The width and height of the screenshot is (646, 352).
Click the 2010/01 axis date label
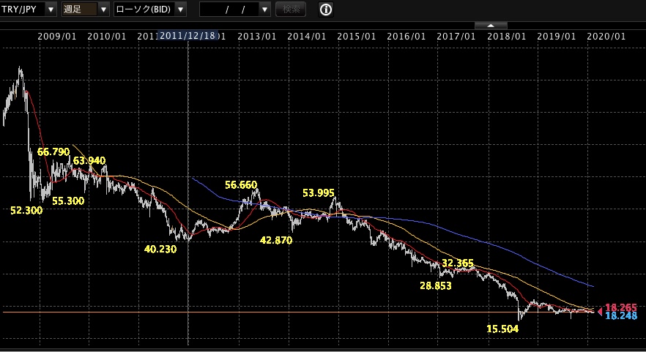[107, 37]
